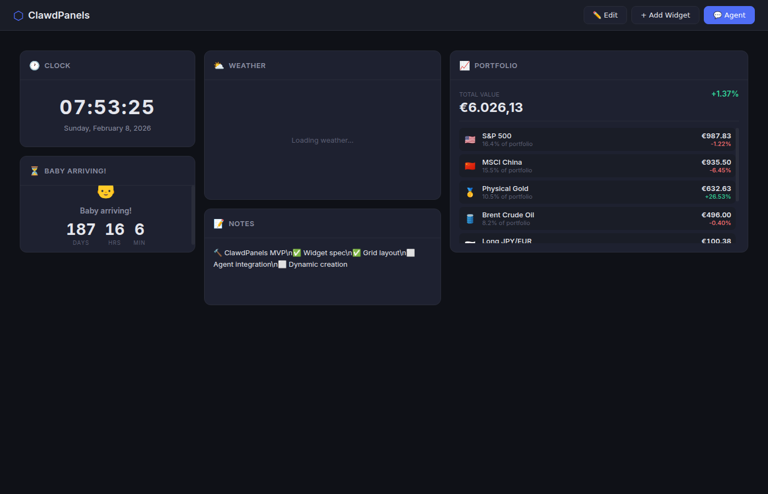
Task: Click the clock time 07:53:25
Action: click(107, 107)
